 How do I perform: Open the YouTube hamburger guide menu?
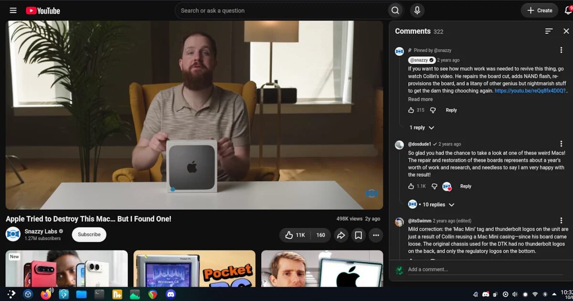point(13,11)
